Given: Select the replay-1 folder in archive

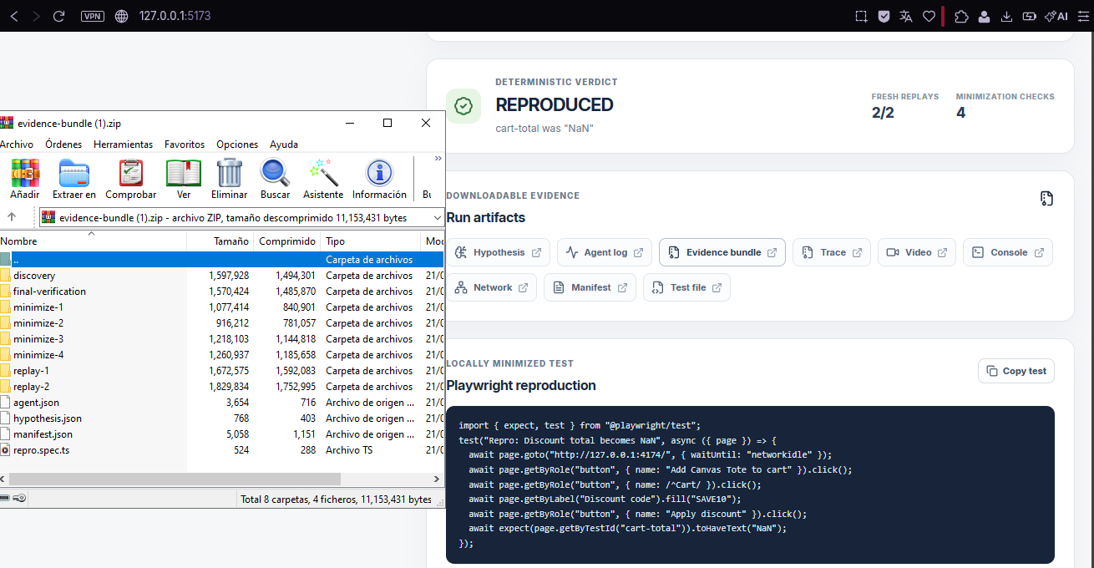Looking at the screenshot, I should pyautogui.click(x=31, y=371).
